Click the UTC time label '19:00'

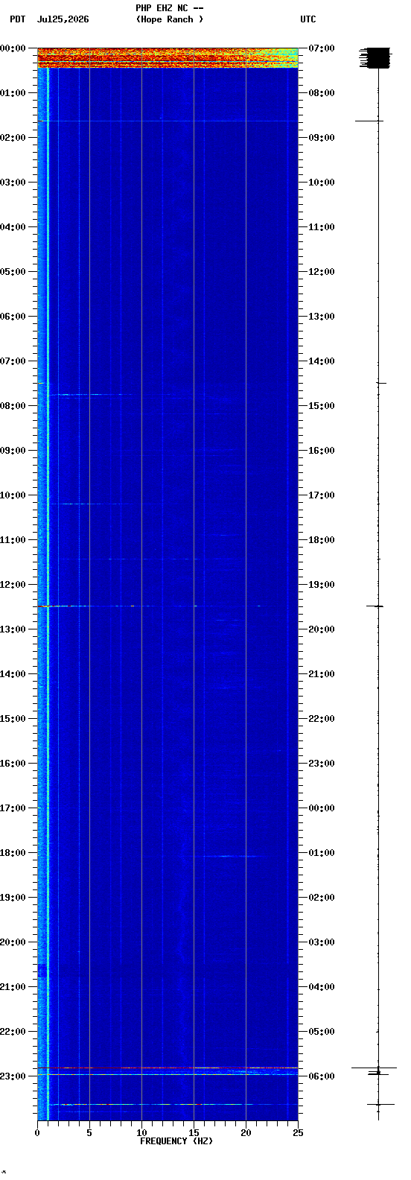point(322,585)
